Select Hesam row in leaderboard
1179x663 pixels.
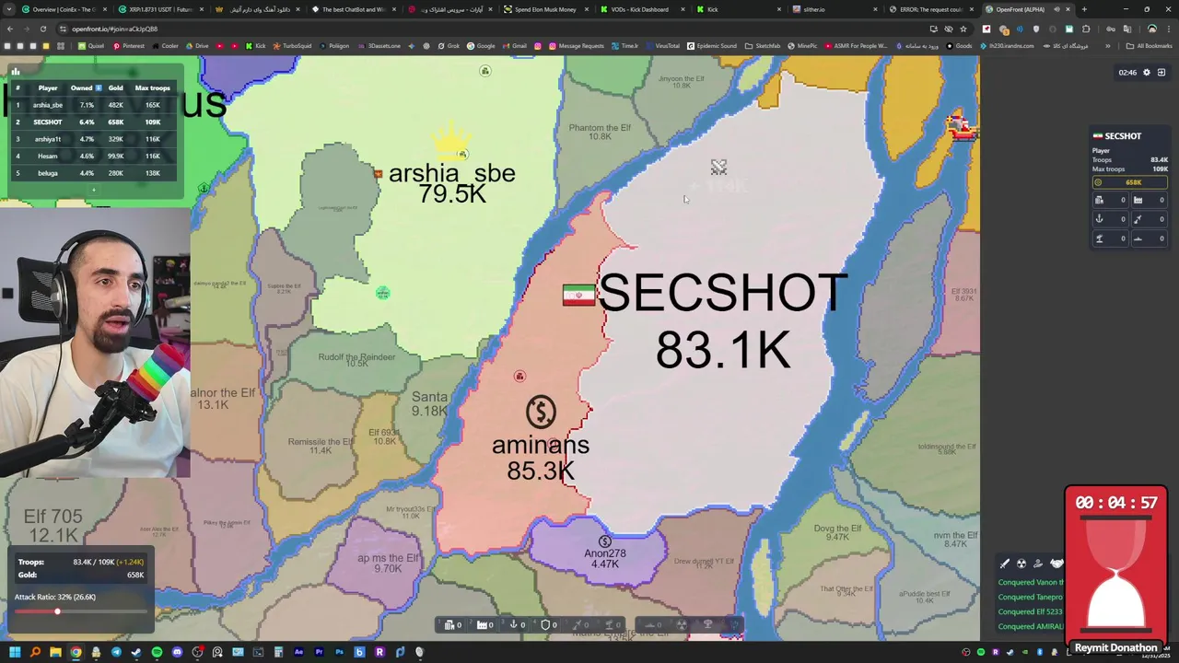pyautogui.click(x=92, y=156)
